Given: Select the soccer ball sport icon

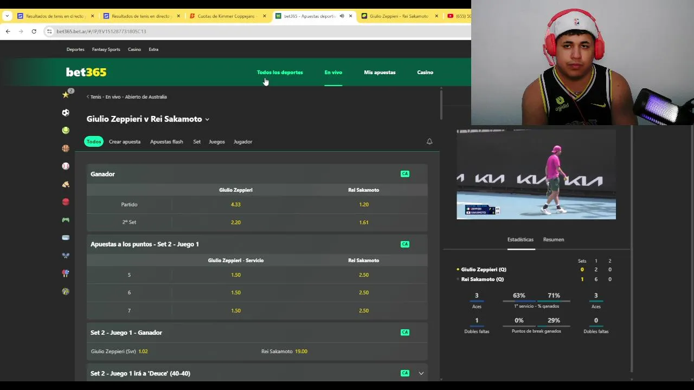Looking at the screenshot, I should [66, 113].
